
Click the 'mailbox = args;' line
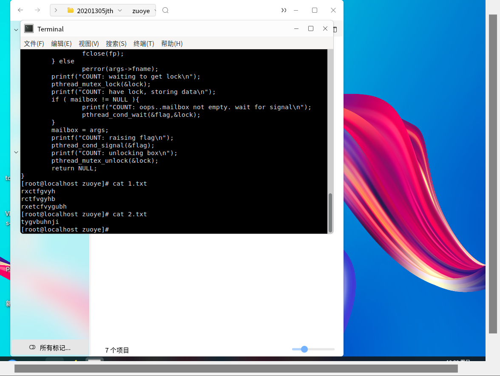point(80,130)
